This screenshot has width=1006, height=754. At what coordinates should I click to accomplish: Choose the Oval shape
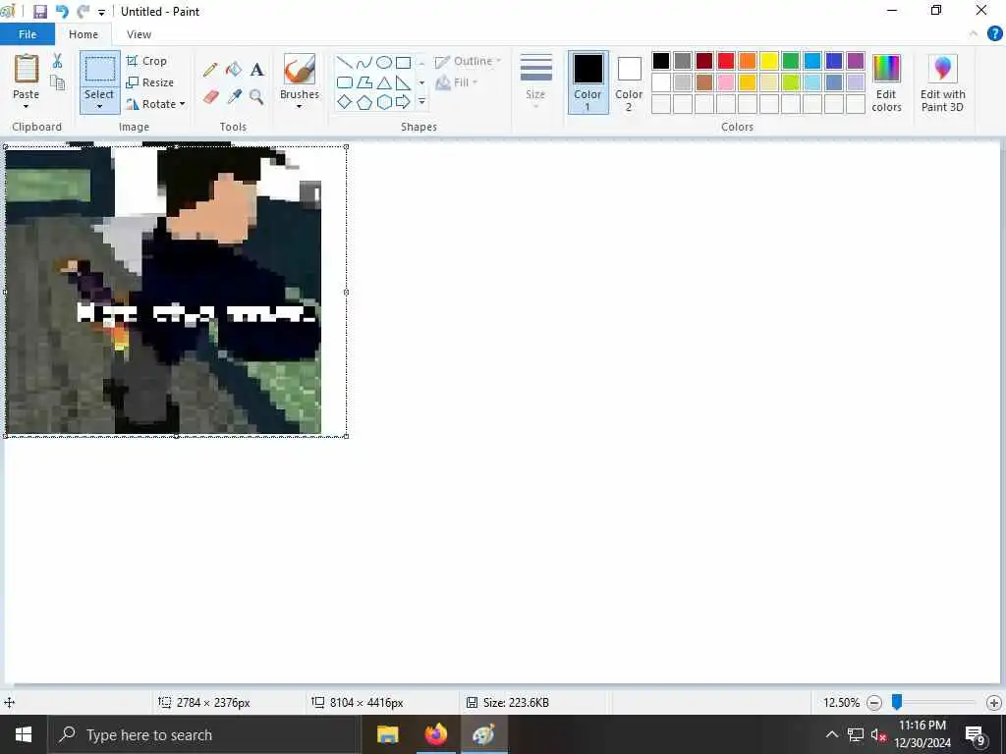click(x=384, y=62)
